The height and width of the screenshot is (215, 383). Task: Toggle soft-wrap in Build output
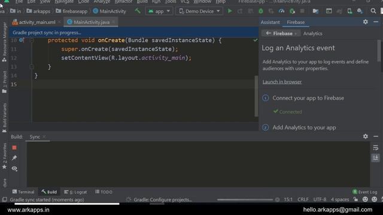click(376, 148)
